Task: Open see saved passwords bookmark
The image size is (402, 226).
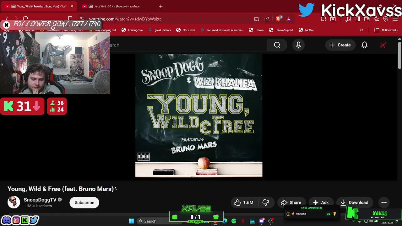Action: click(222, 30)
